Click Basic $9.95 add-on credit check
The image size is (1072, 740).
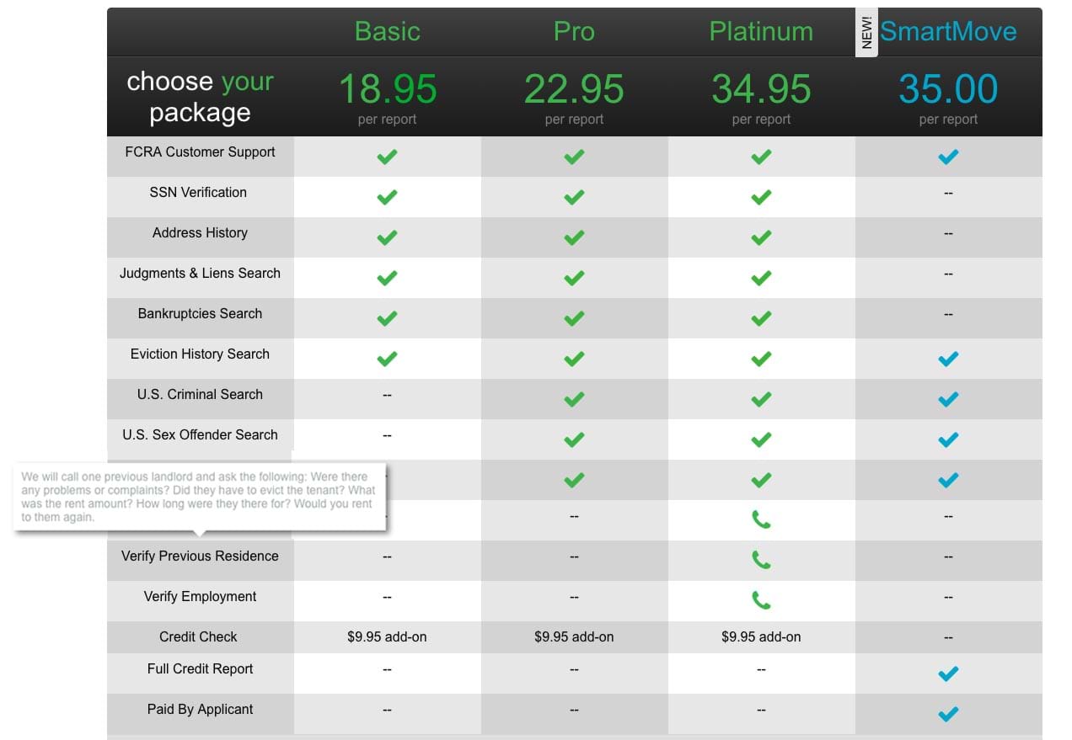pos(387,636)
